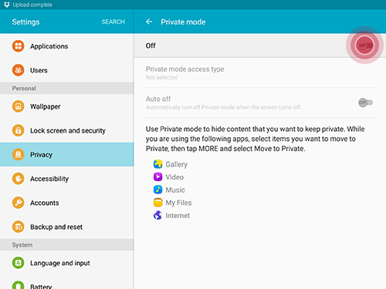Tap the Auto off label
The height and width of the screenshot is (289, 386).
pos(158,99)
